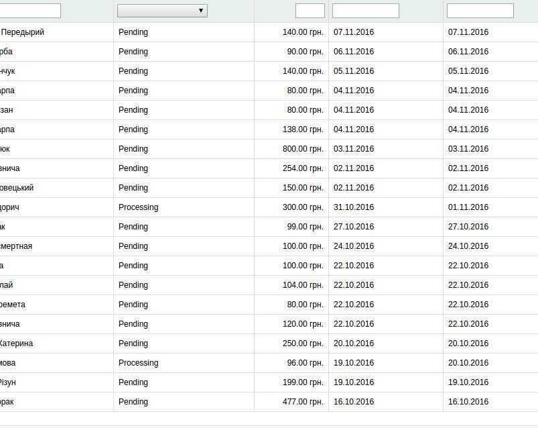Click the amount filter input field
Screen dimensions: 538x428
[x=310, y=11]
